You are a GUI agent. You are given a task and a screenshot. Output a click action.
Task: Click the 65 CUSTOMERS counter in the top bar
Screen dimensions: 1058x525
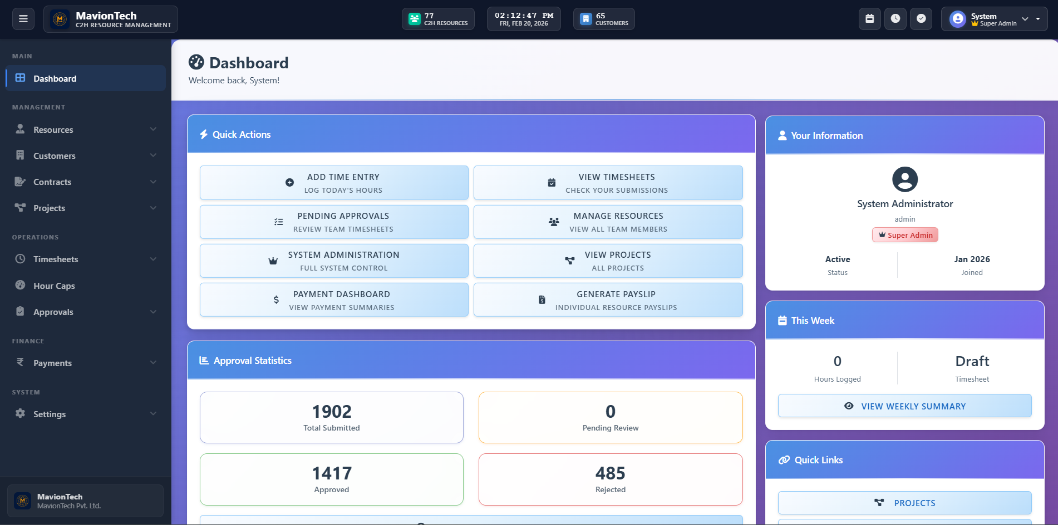point(604,18)
